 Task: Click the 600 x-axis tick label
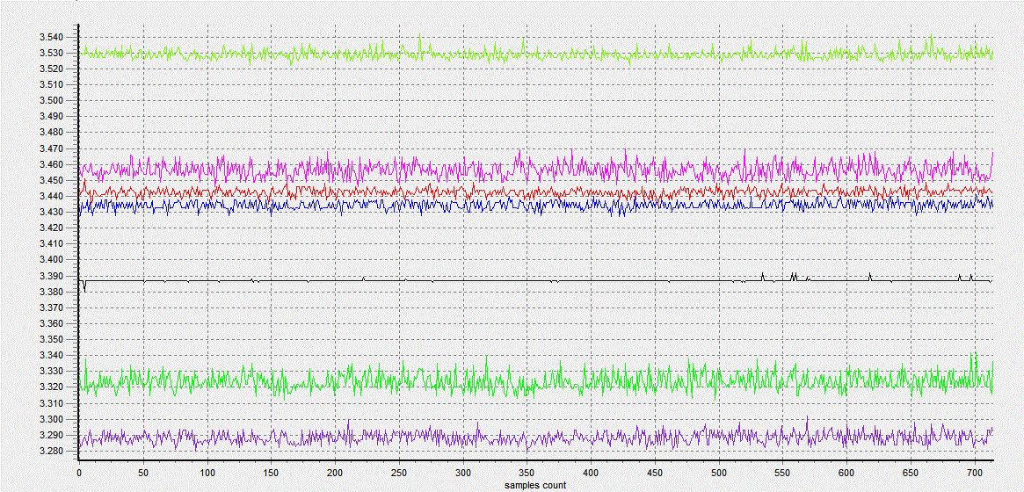(x=847, y=473)
